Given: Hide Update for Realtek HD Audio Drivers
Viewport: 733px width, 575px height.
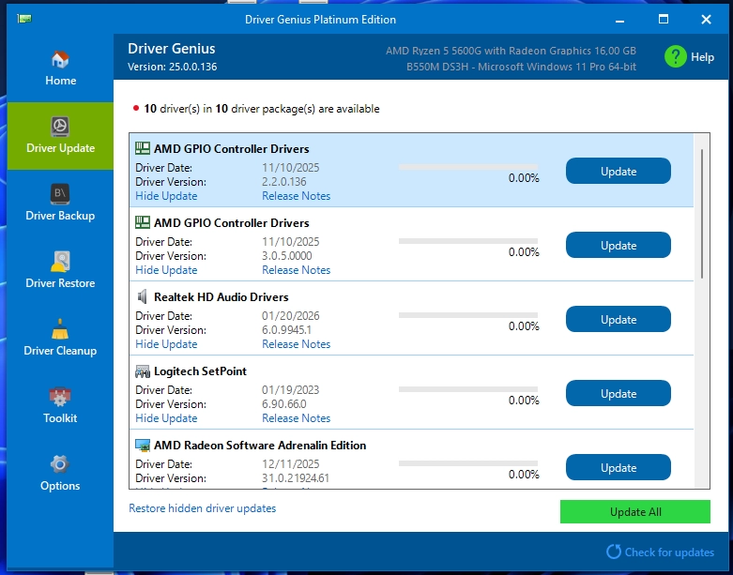Looking at the screenshot, I should [x=166, y=344].
